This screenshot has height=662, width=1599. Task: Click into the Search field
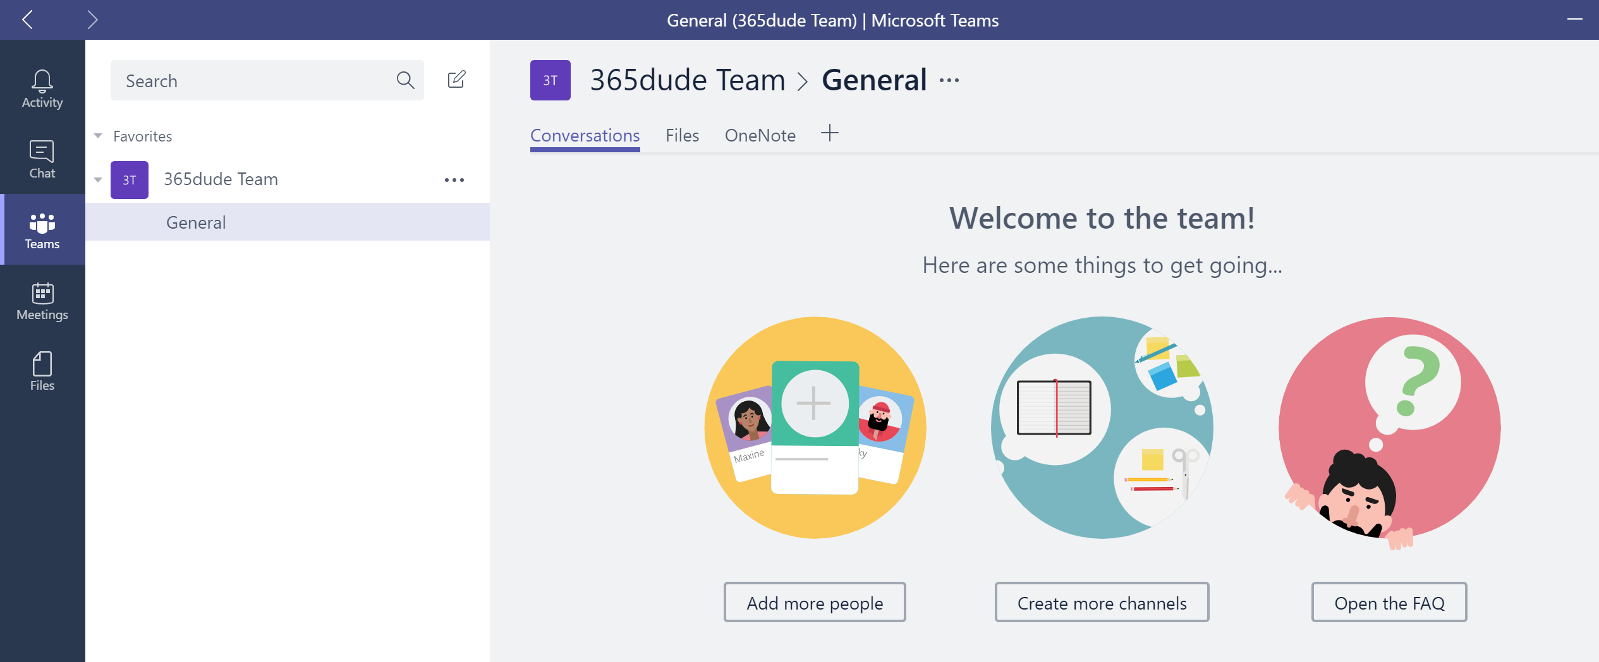coord(267,80)
